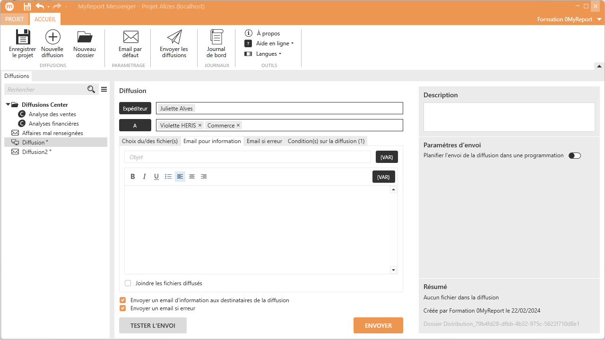This screenshot has height=340, width=605.
Task: Toggle bold formatting in email editor
Action: 133,177
